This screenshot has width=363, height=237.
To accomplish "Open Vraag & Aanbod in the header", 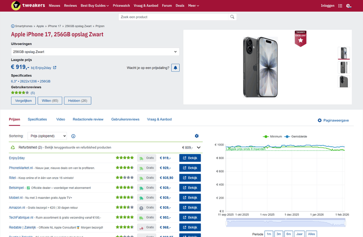I will point(146,5).
